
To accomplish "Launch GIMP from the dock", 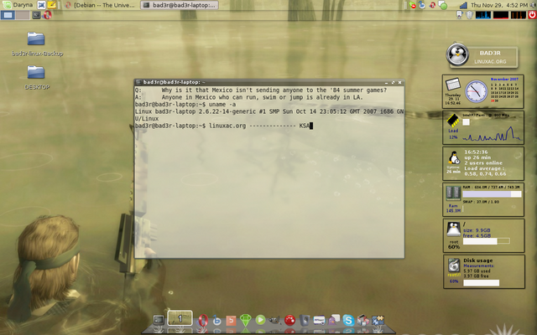I will (x=274, y=320).
